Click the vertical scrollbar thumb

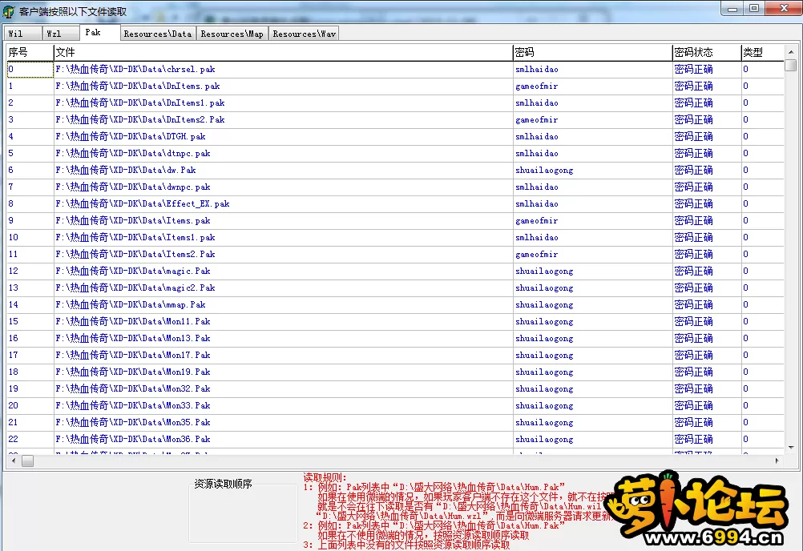click(x=791, y=65)
